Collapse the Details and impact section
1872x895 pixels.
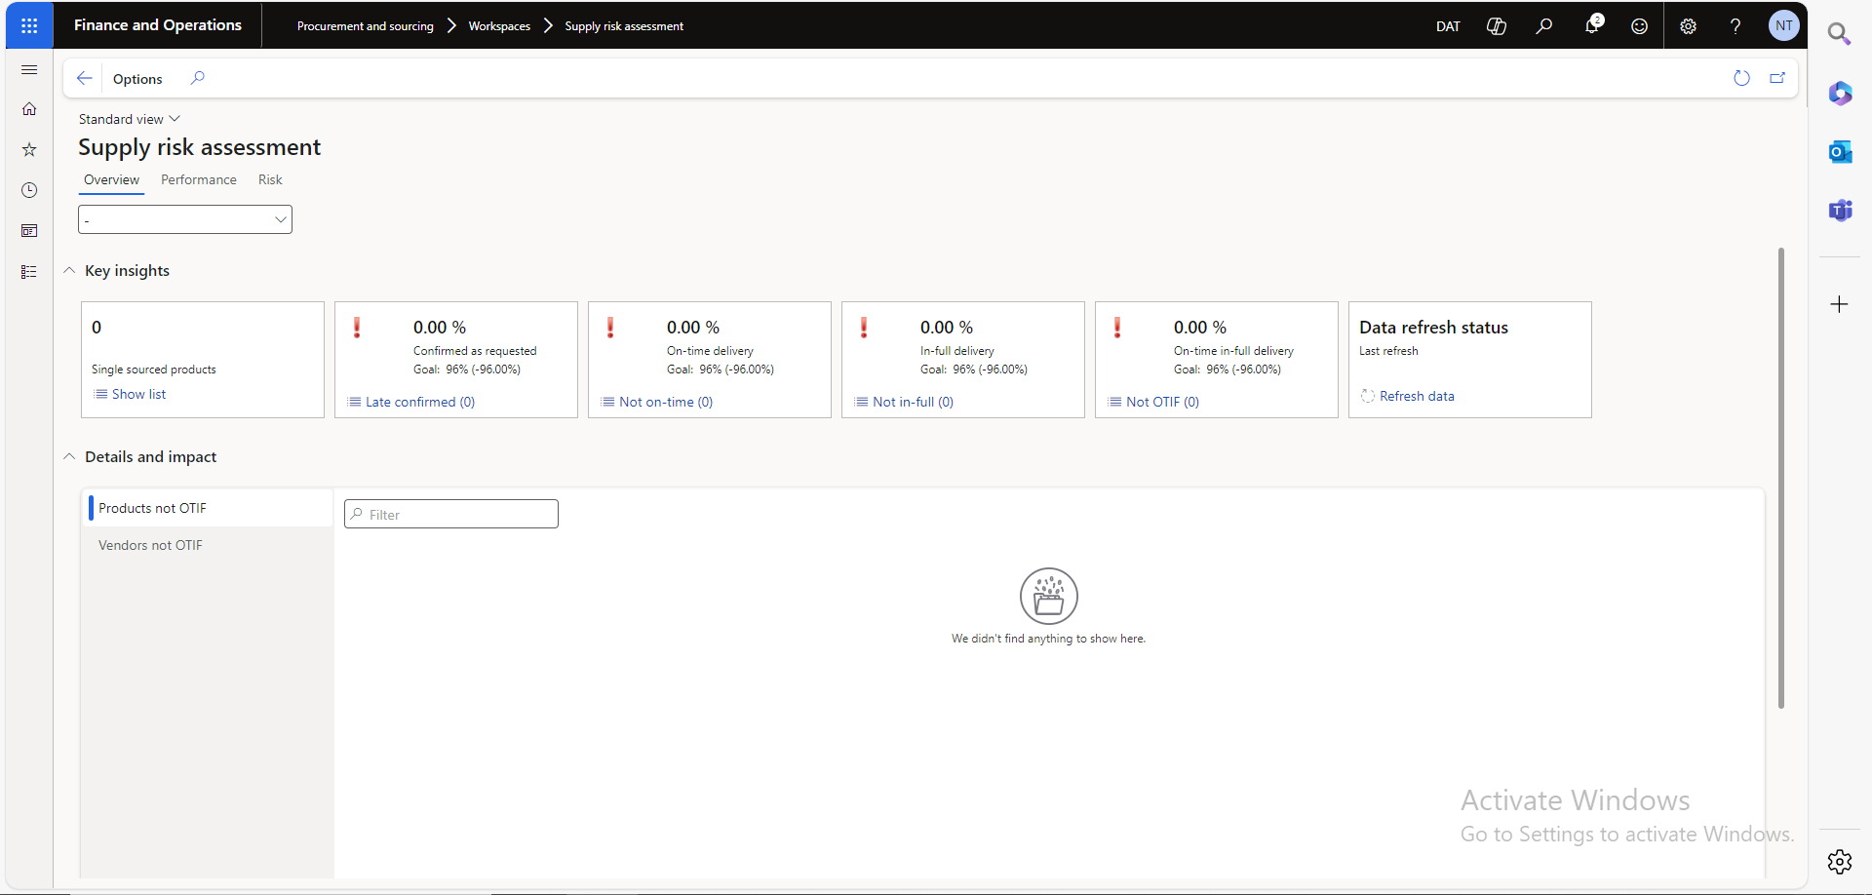click(70, 457)
